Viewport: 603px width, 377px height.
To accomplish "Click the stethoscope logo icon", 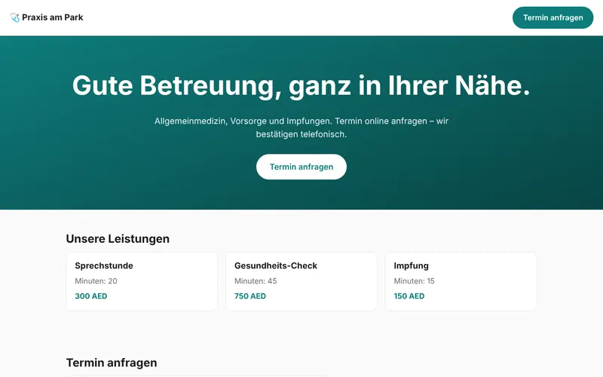I will pyautogui.click(x=14, y=17).
